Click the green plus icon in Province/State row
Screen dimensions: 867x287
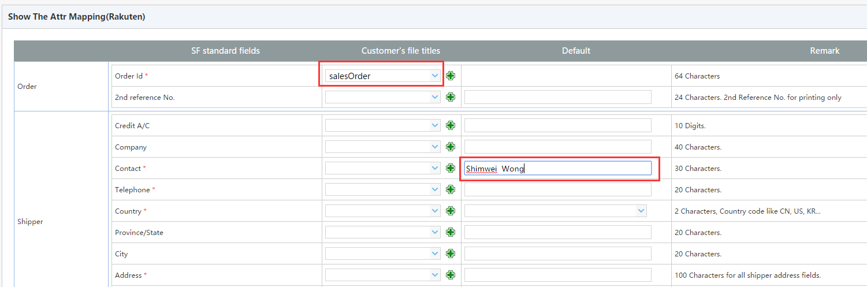[x=451, y=232]
